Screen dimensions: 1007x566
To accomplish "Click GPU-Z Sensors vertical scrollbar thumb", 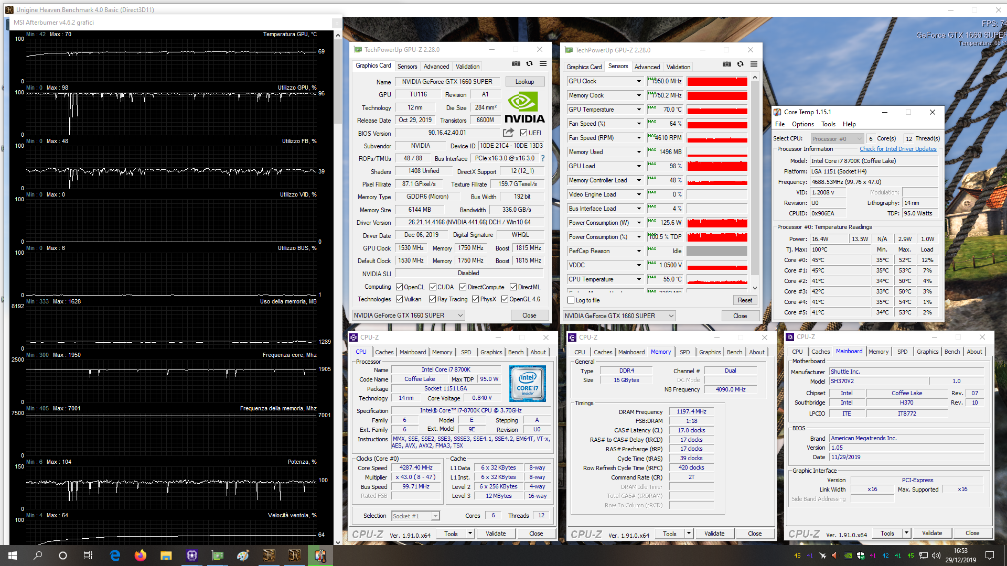I will (x=755, y=178).
